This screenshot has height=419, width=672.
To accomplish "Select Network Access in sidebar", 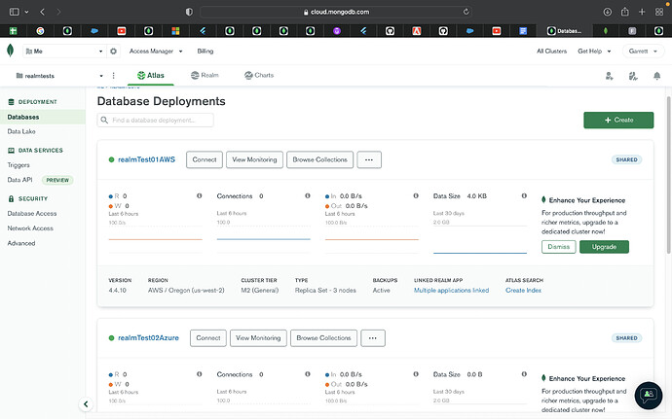I will point(30,227).
